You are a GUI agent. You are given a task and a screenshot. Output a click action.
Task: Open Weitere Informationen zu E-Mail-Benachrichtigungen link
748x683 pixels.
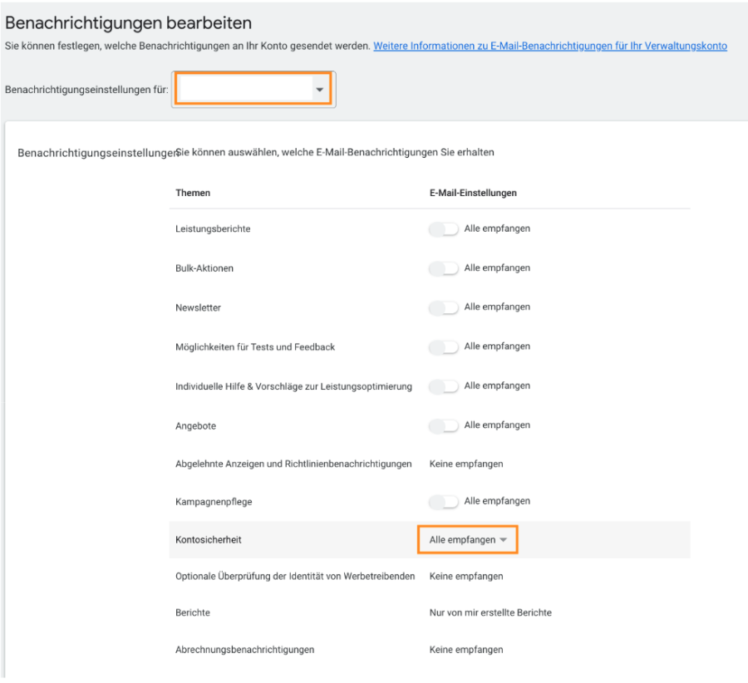tap(550, 46)
